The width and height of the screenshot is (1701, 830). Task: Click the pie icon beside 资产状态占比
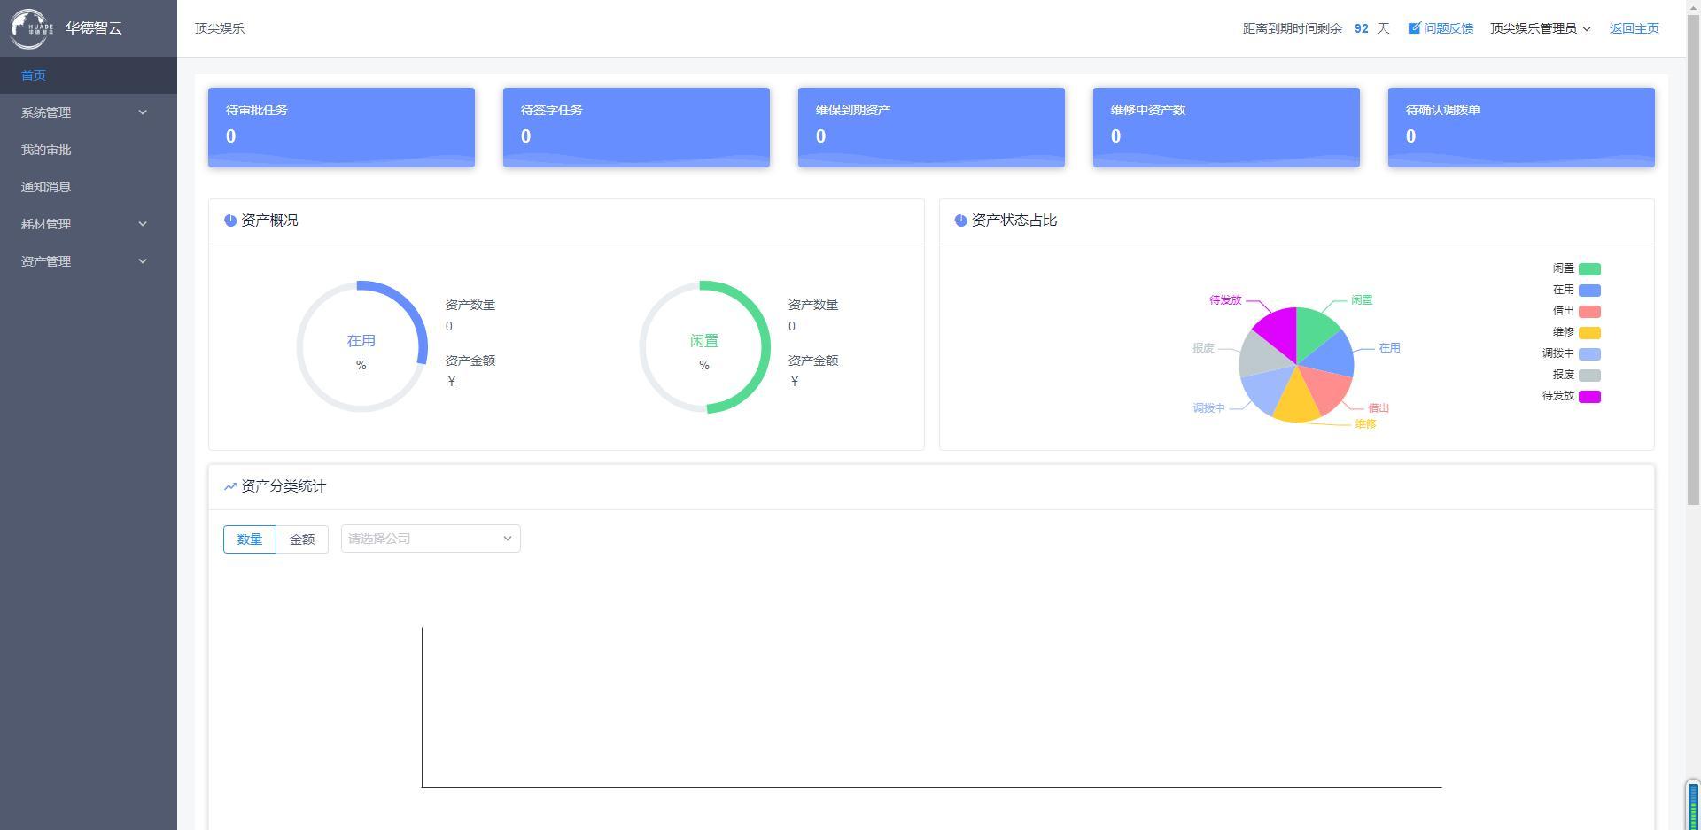[960, 221]
